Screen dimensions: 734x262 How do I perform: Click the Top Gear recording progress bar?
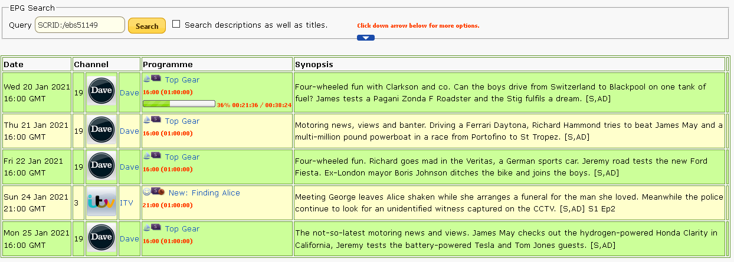179,104
